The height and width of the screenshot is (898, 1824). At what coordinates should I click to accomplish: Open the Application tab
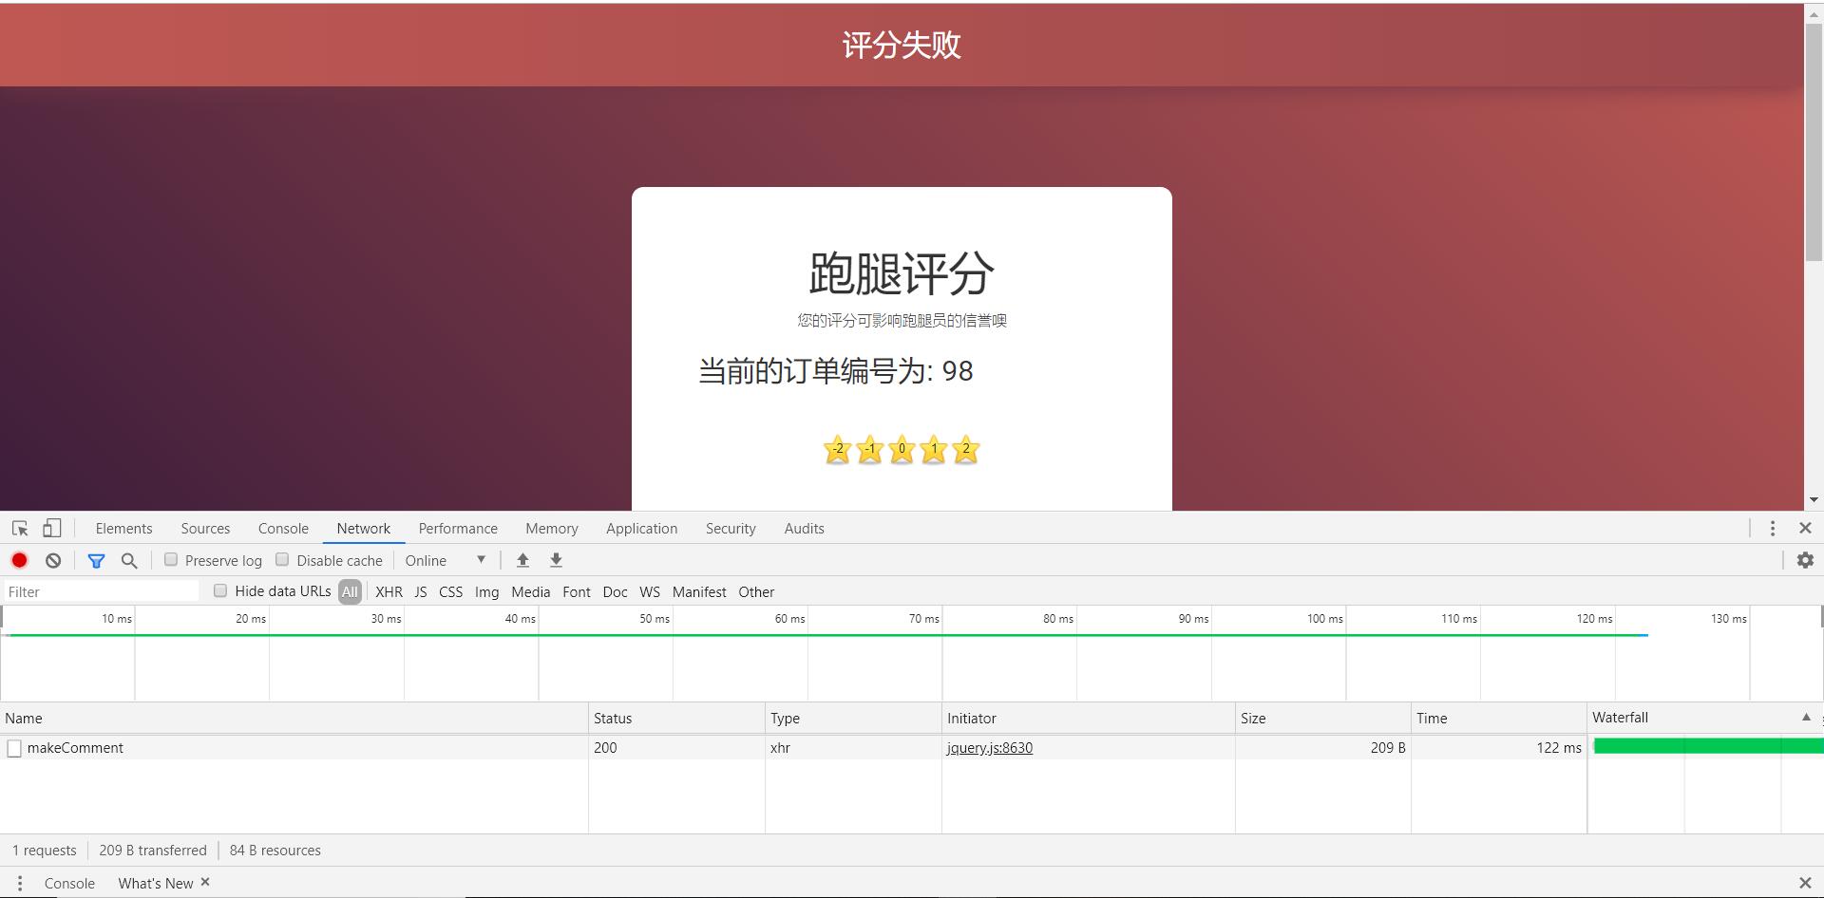point(642,529)
